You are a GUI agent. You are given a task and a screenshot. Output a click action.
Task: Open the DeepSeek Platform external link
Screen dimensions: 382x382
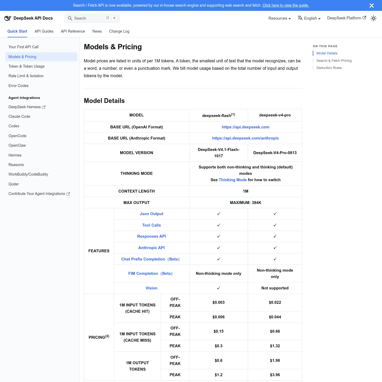coord(346,18)
